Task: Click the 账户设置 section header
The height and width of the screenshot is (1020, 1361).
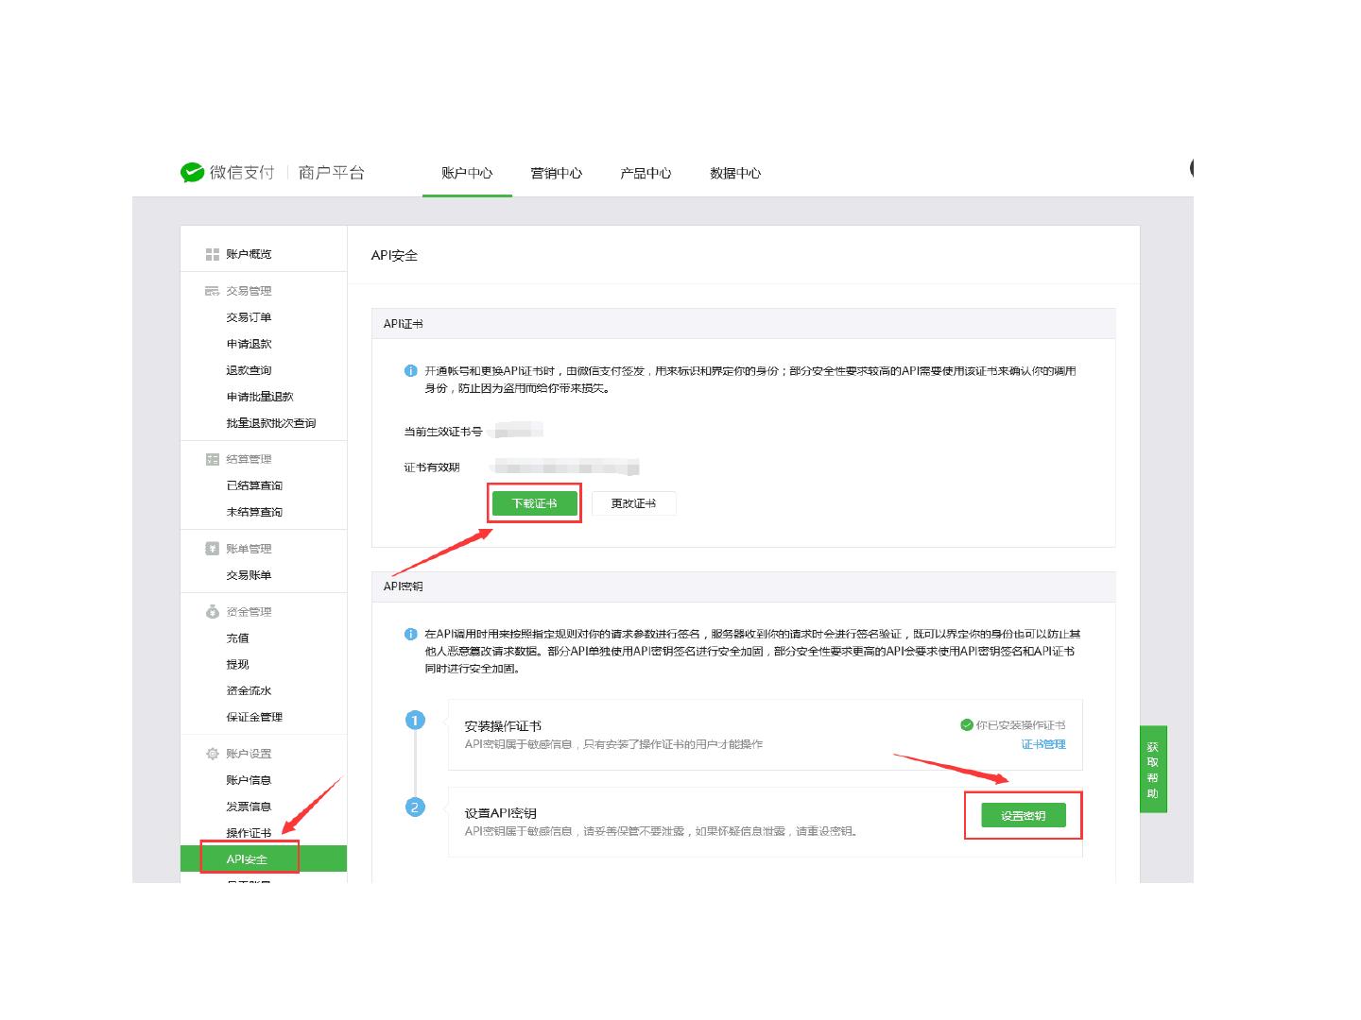Action: [249, 754]
